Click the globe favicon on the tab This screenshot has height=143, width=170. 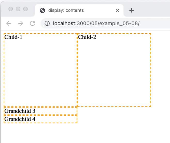[x=42, y=10]
